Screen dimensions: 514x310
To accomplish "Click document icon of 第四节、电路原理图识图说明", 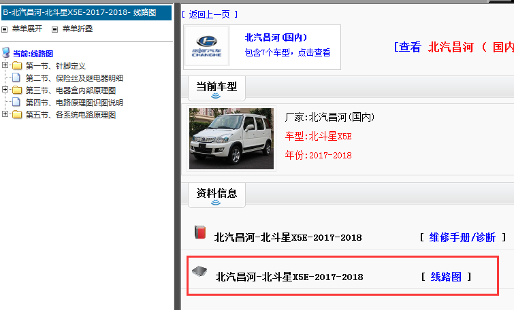I will click(x=16, y=102).
